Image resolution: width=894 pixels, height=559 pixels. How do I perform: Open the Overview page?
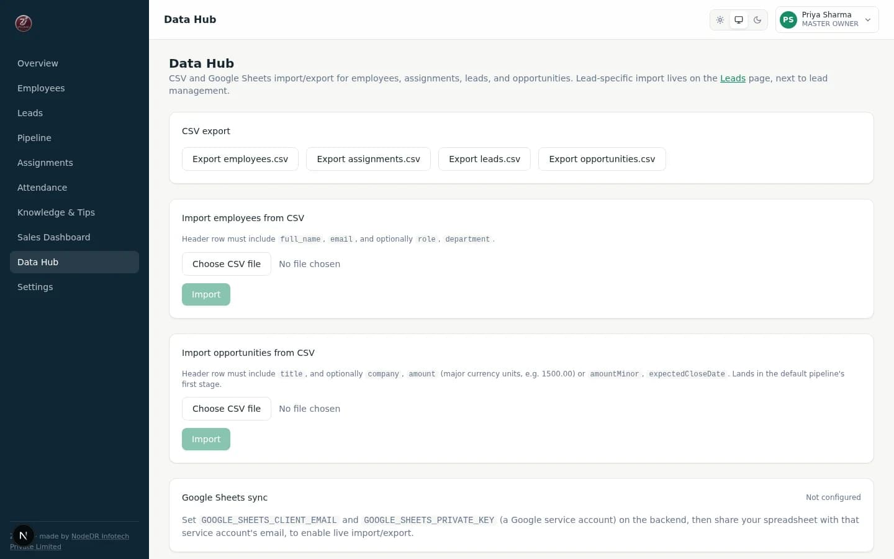coord(74,63)
